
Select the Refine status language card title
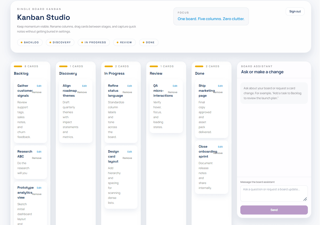coord(115,91)
